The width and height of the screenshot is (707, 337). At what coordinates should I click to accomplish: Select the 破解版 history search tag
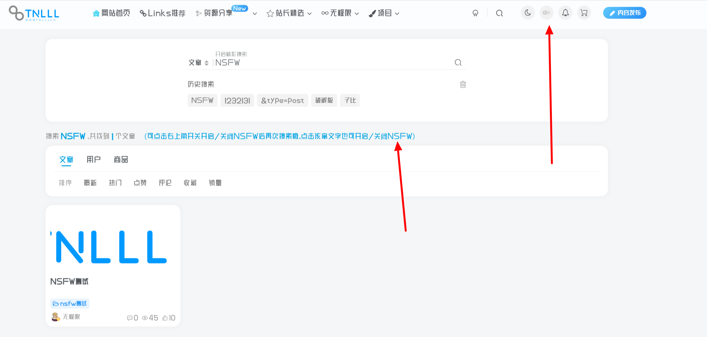coord(324,100)
